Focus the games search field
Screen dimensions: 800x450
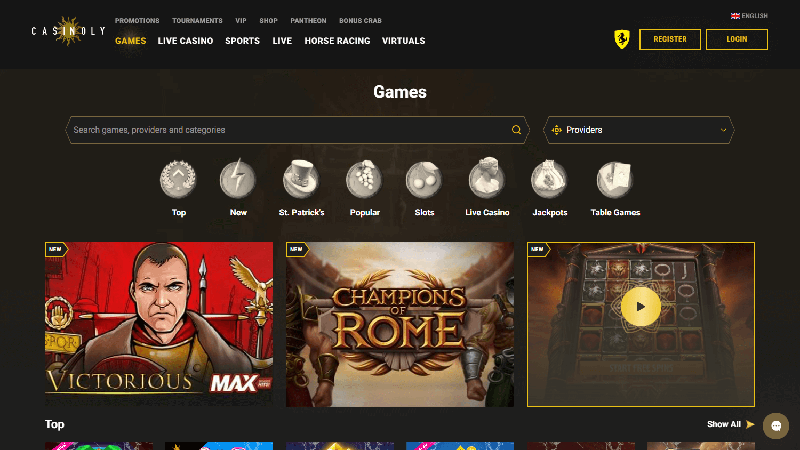(291, 130)
